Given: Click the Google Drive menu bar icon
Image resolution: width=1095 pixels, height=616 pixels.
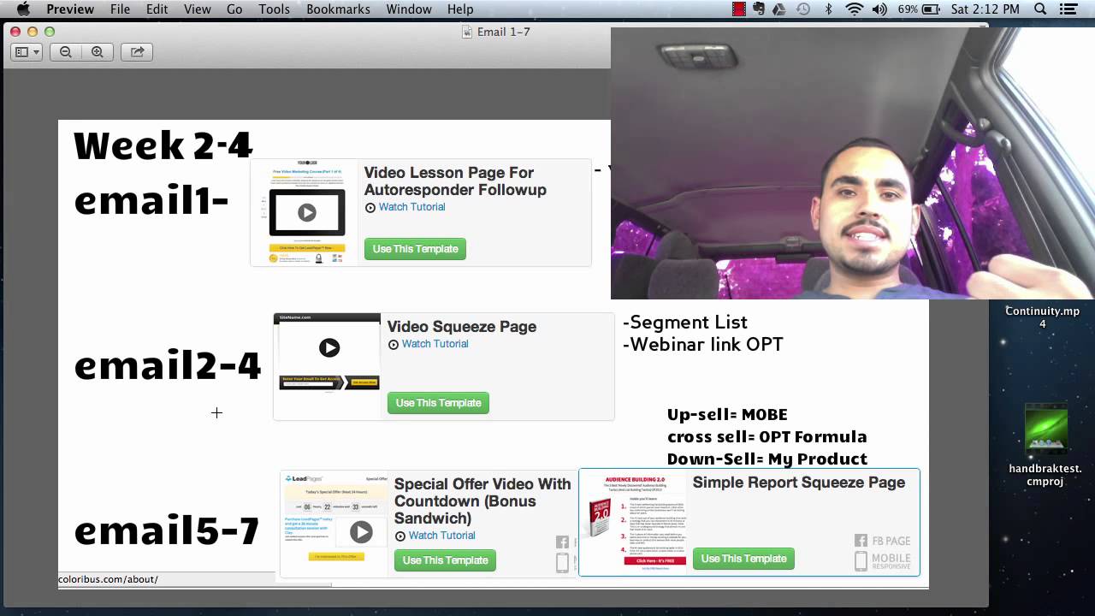Looking at the screenshot, I should pyautogui.click(x=779, y=9).
